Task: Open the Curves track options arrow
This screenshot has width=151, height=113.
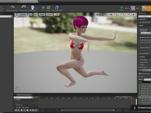Action: (x=36, y=105)
